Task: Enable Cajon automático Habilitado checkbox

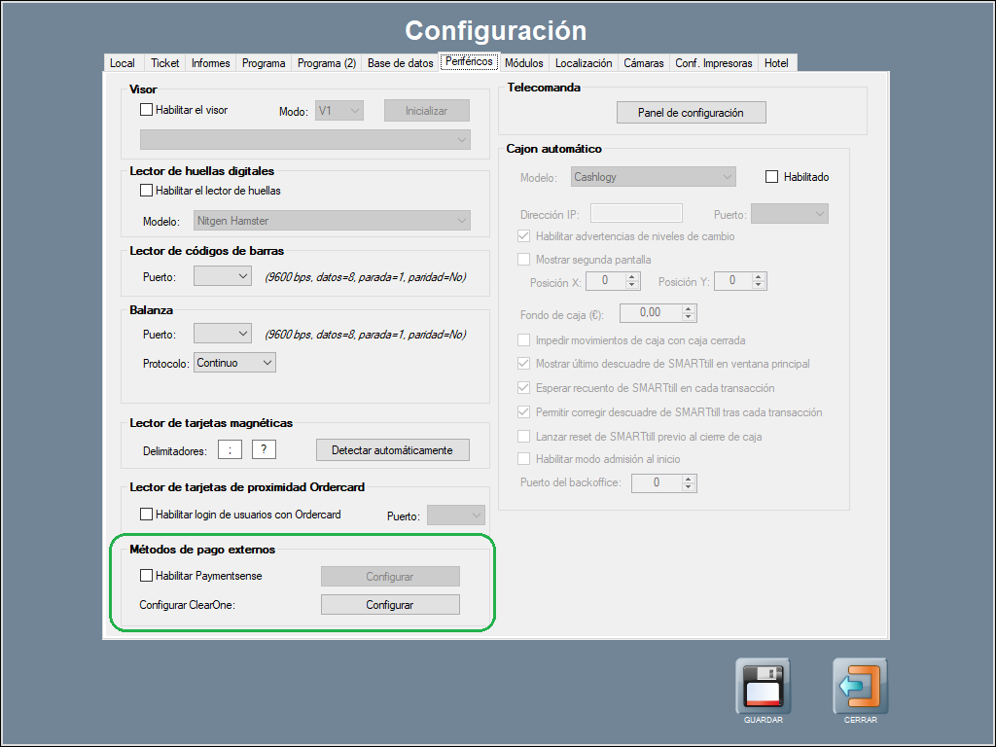Action: point(772,177)
